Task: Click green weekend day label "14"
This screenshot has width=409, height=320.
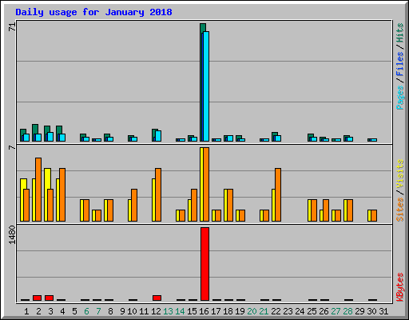Action: pos(180,311)
